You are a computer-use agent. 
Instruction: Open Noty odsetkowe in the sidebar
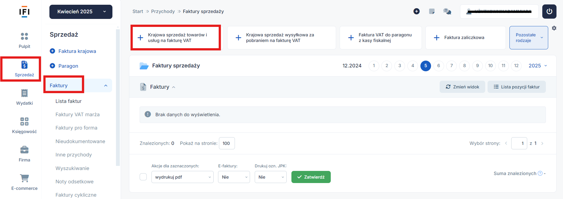tap(75, 182)
